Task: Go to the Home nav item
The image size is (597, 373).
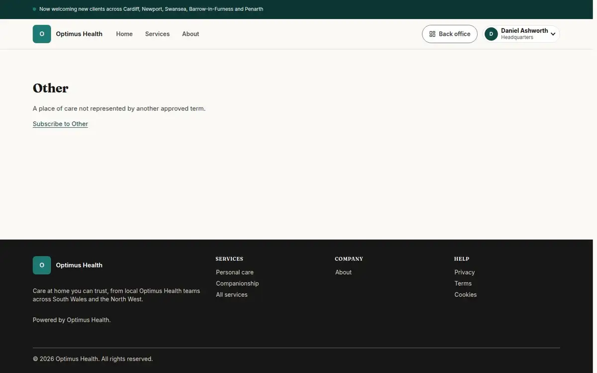Action: pos(124,34)
